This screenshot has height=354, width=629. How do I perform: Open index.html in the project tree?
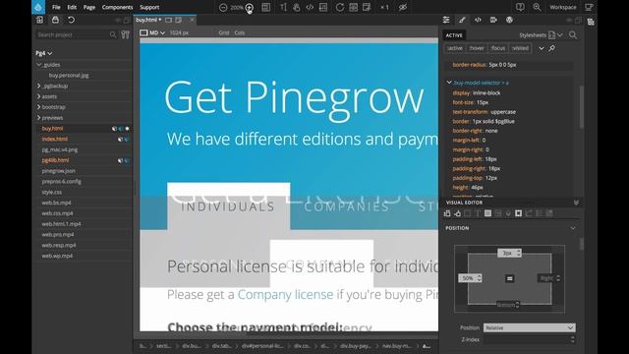coord(55,139)
